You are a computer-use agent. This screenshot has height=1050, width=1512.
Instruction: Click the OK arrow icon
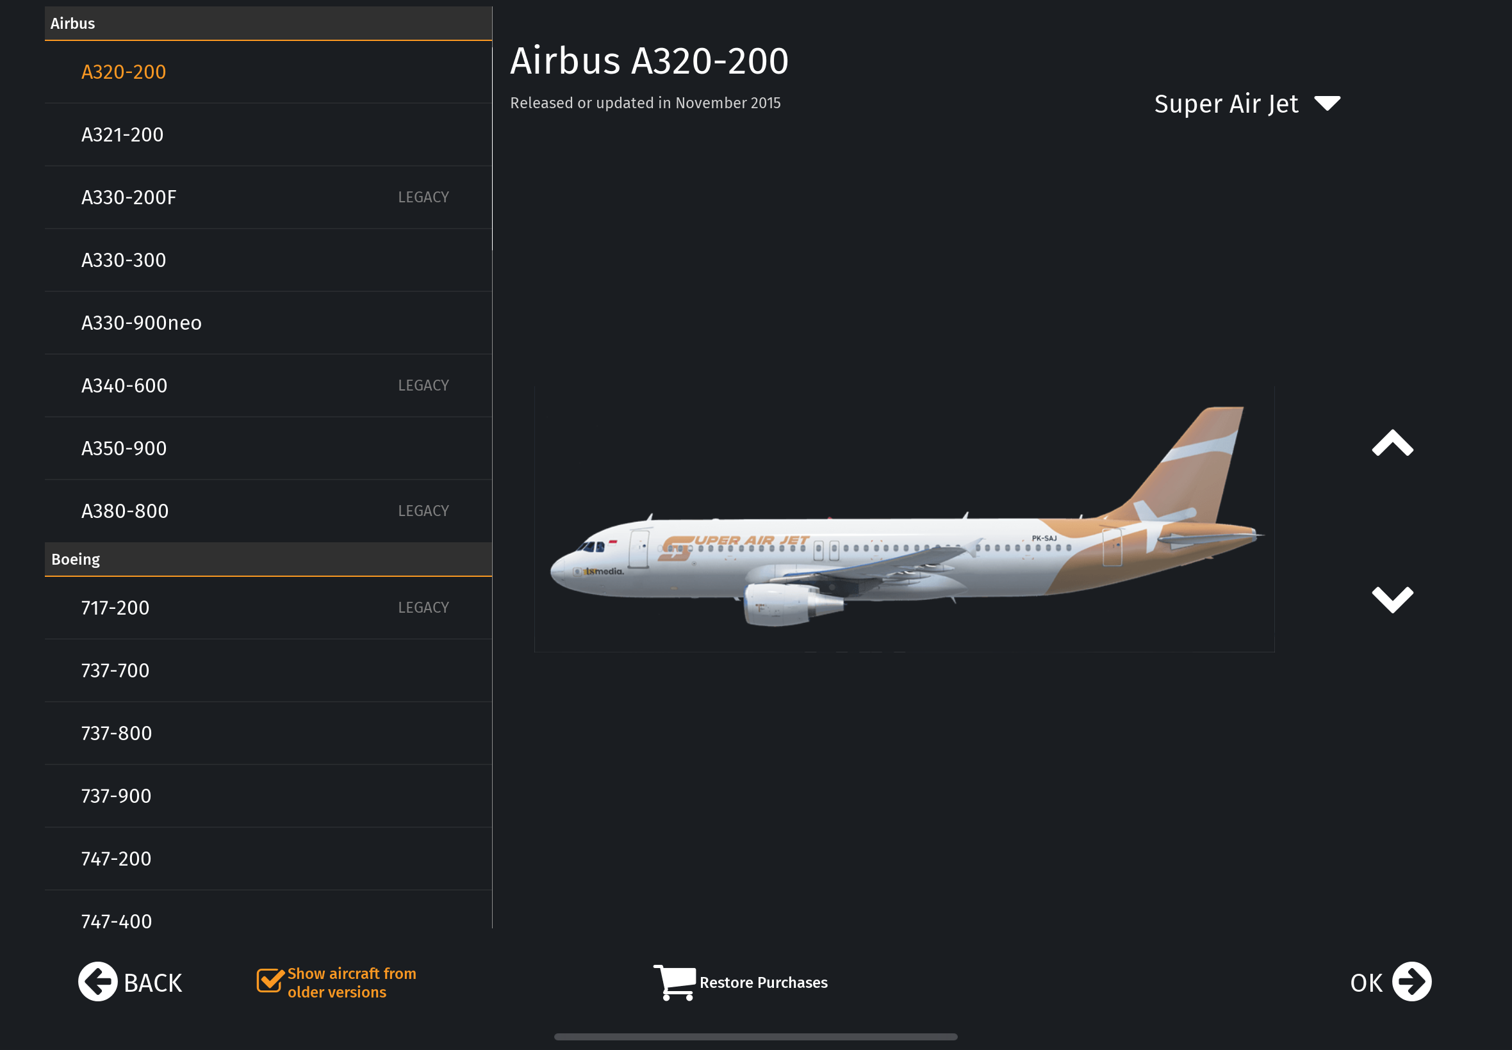(1411, 981)
